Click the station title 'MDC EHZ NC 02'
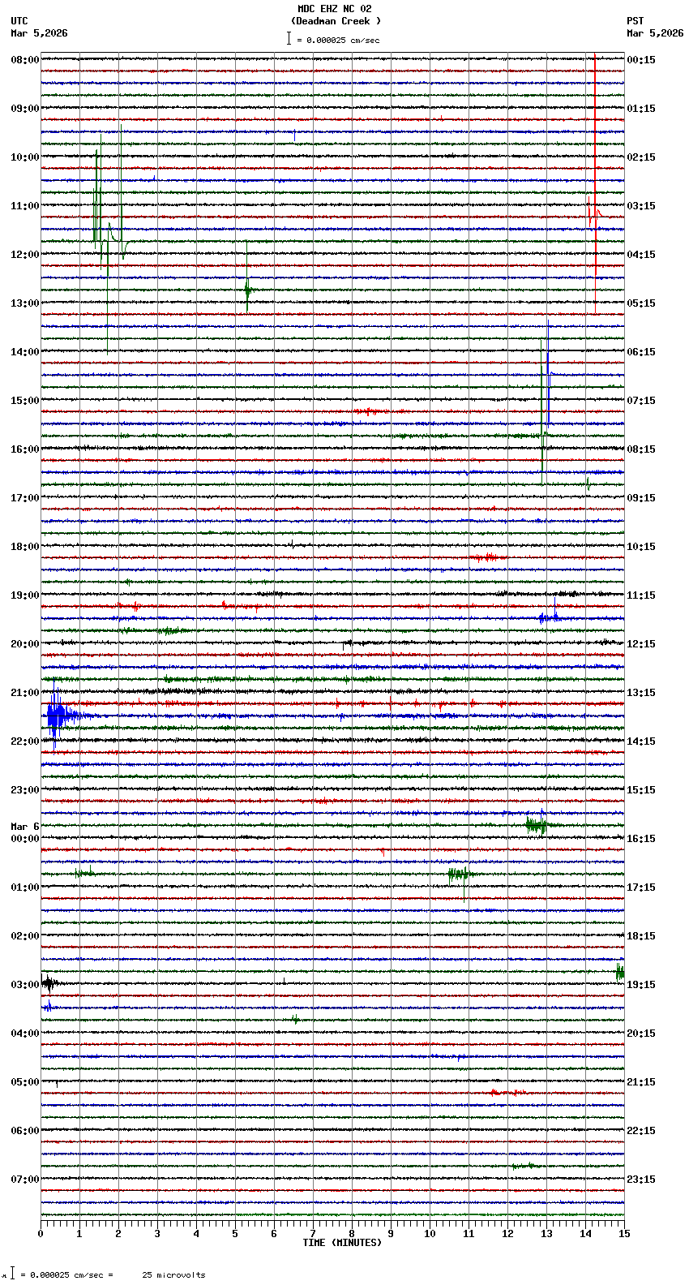Viewport: 689px width, 1285px height. [335, 9]
